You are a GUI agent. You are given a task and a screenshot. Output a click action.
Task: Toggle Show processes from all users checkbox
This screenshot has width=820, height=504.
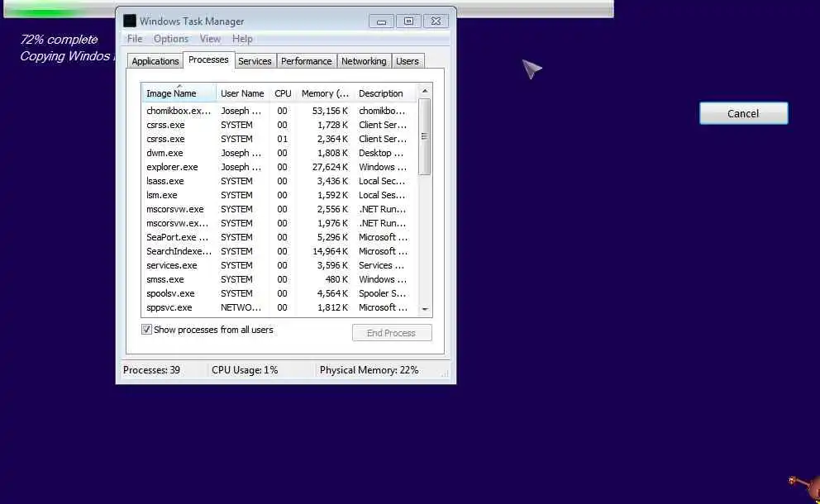pyautogui.click(x=146, y=330)
